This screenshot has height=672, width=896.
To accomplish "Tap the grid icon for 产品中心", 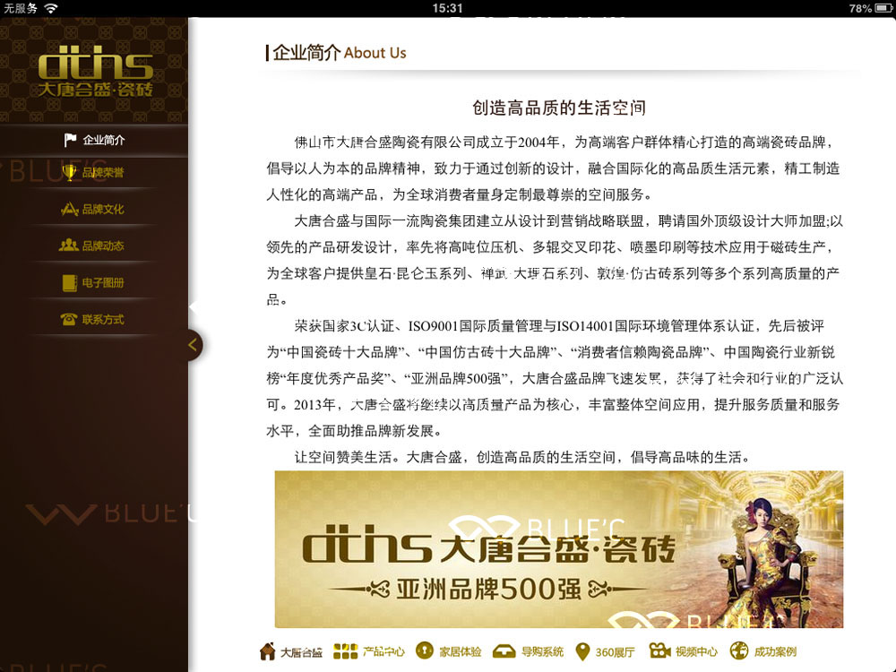I will [x=345, y=650].
